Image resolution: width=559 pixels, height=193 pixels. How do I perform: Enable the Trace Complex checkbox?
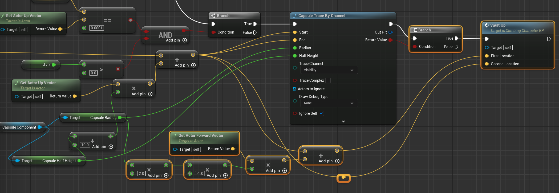(x=328, y=80)
